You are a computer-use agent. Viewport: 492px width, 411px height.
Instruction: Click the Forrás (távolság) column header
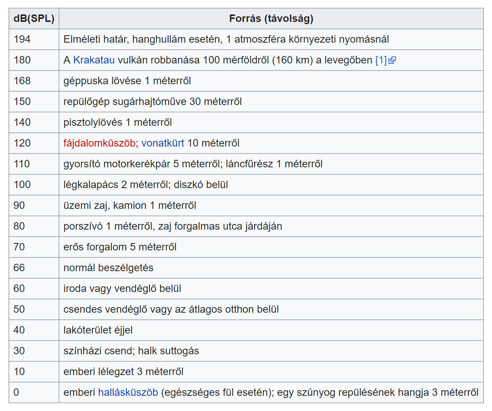point(271,19)
